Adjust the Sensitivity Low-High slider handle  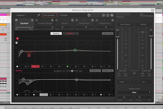[x=72, y=71]
